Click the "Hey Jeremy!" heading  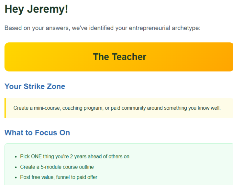(36, 9)
